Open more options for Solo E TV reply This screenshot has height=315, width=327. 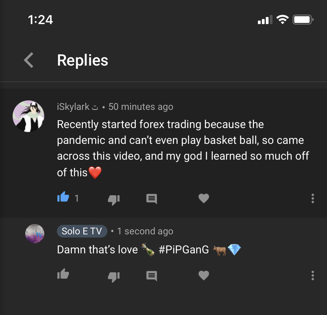(x=312, y=275)
